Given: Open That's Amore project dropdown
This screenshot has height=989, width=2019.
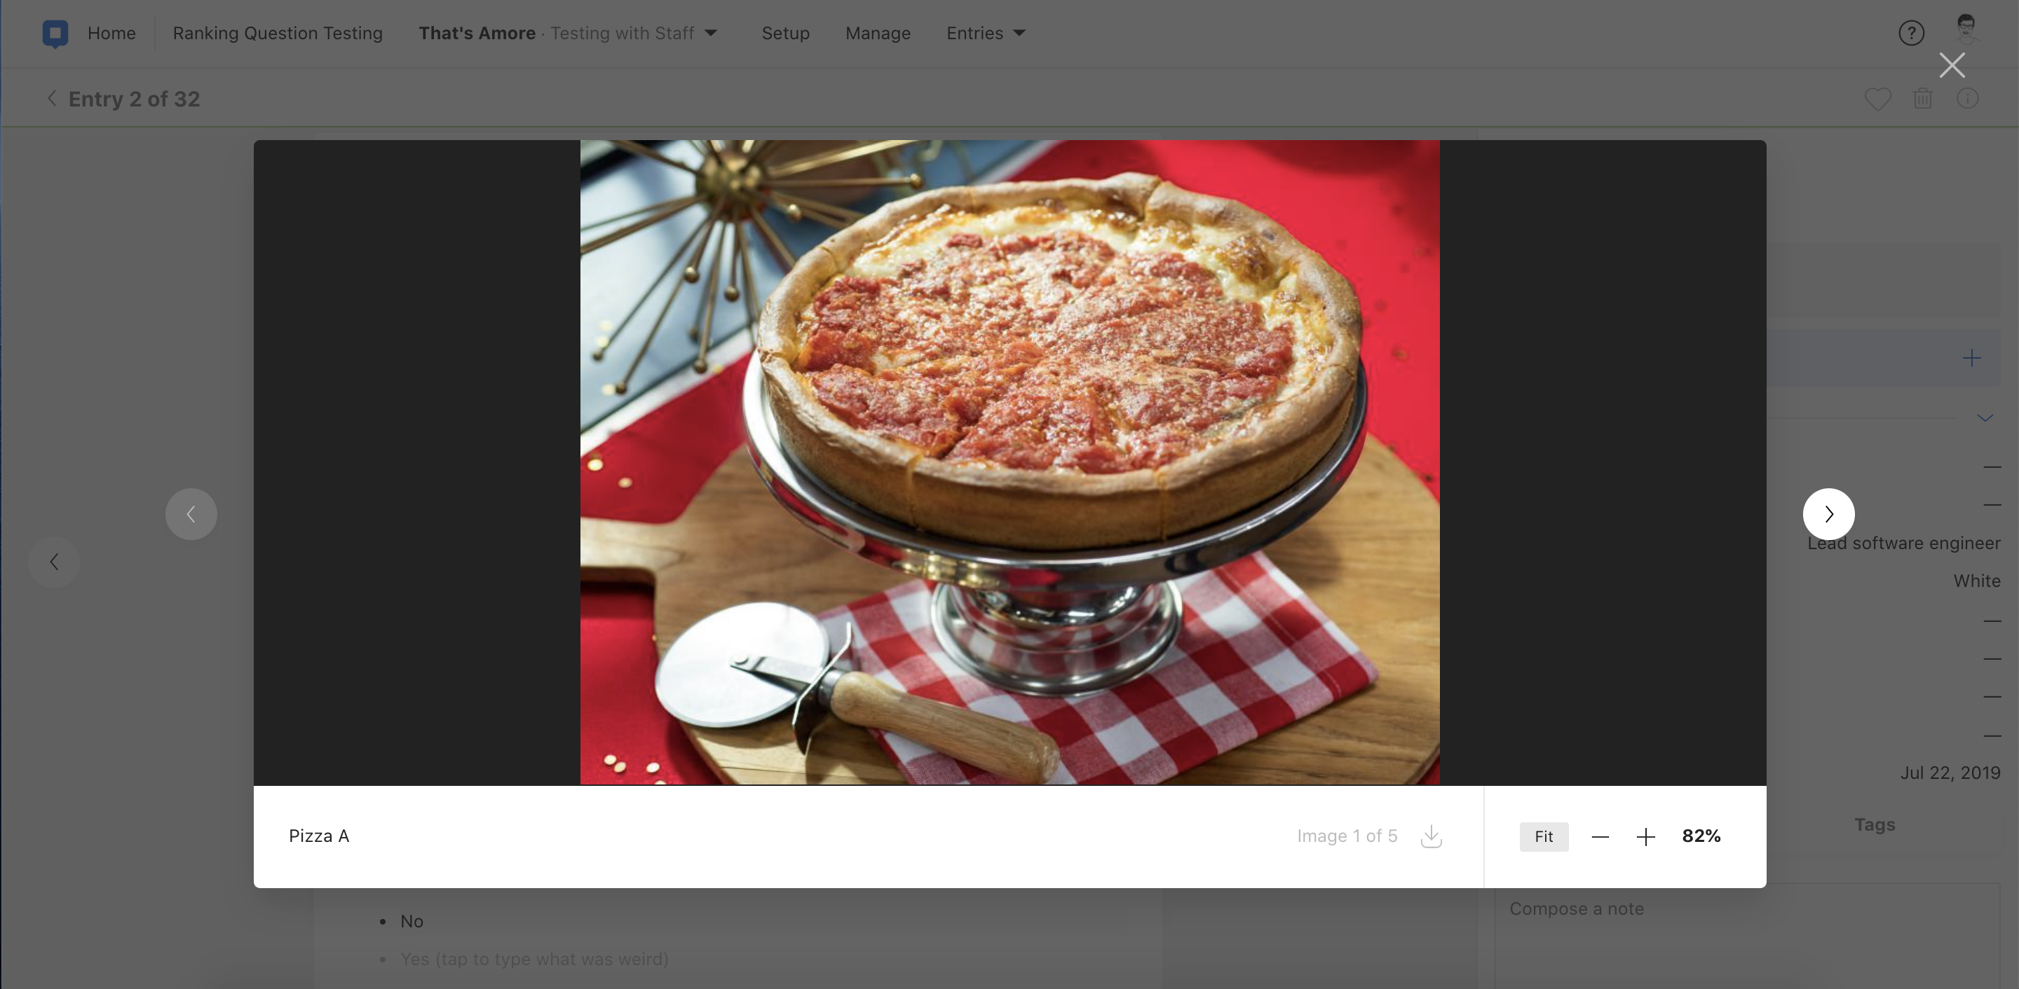Looking at the screenshot, I should [x=567, y=33].
